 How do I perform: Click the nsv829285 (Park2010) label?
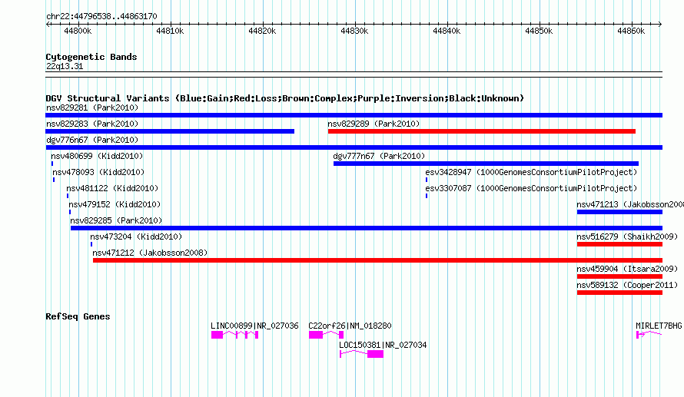[x=116, y=220]
